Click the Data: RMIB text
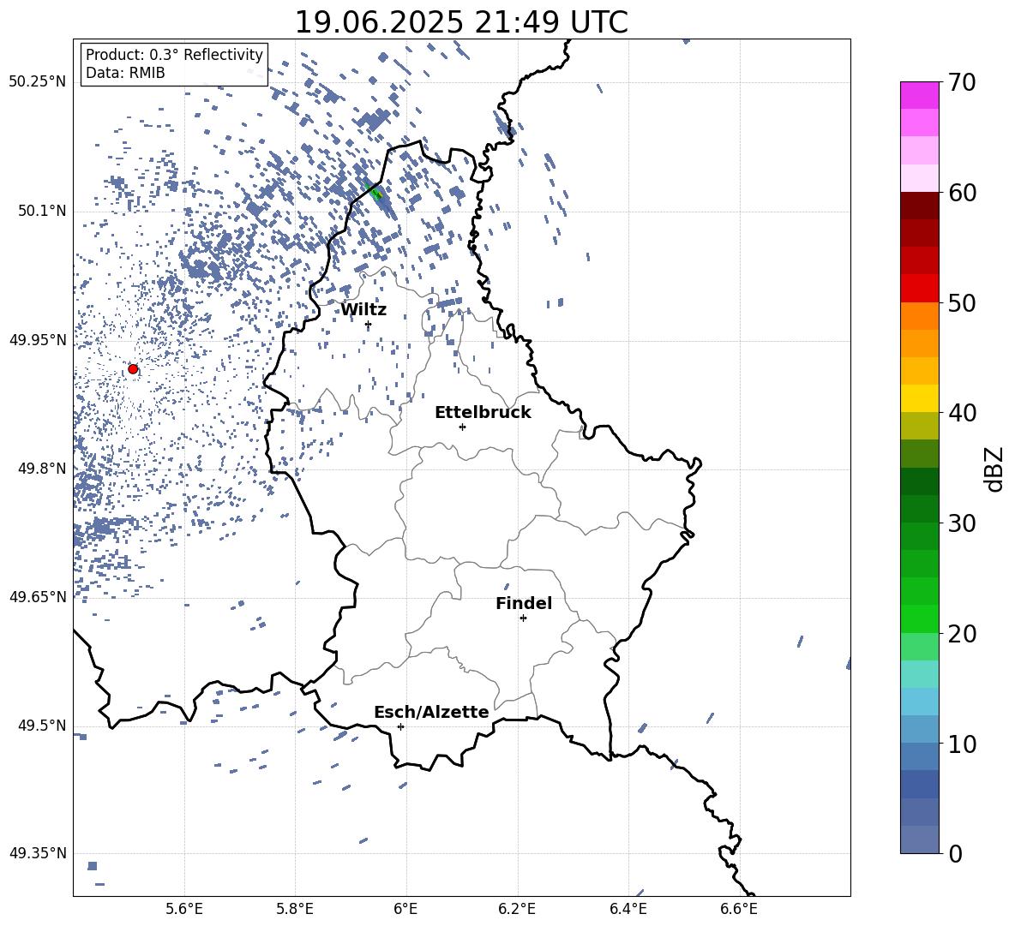1015x926 pixels. [x=125, y=73]
